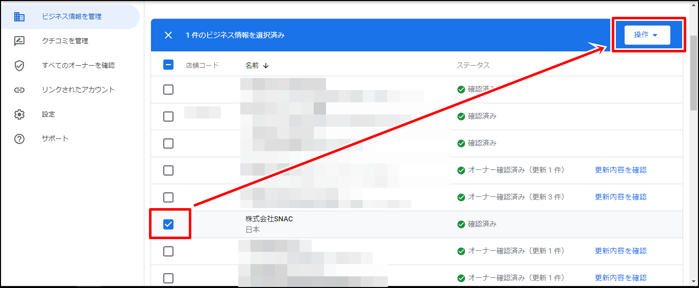Open ビジネス情報を管理 in the sidebar
This screenshot has width=699, height=288.
69,17
